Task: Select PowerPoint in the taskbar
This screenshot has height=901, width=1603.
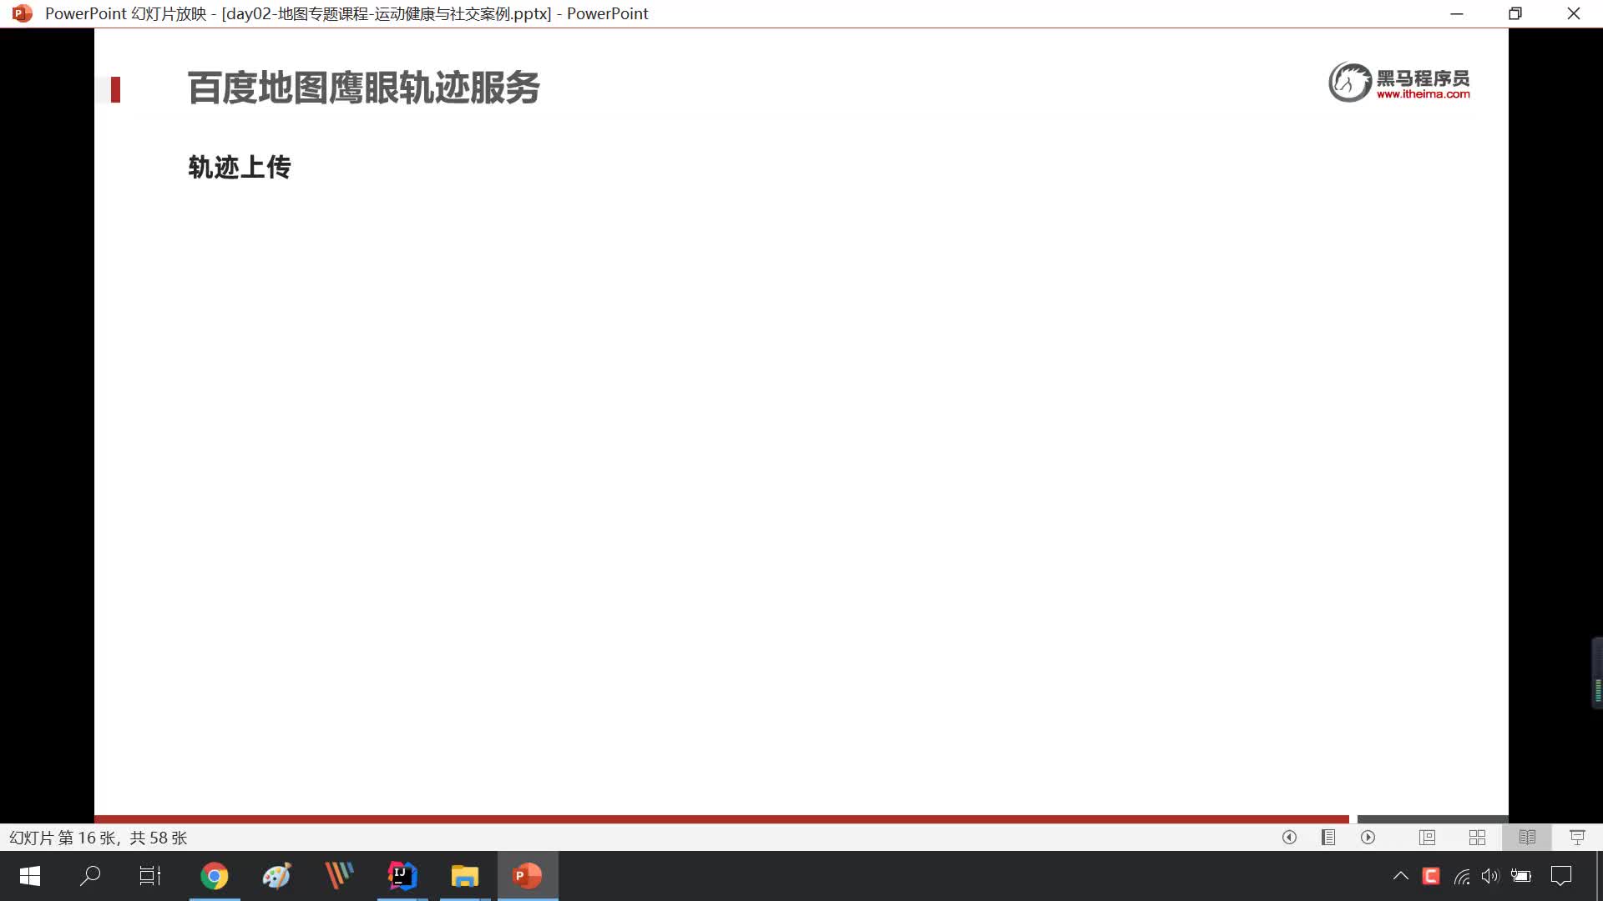Action: (528, 876)
